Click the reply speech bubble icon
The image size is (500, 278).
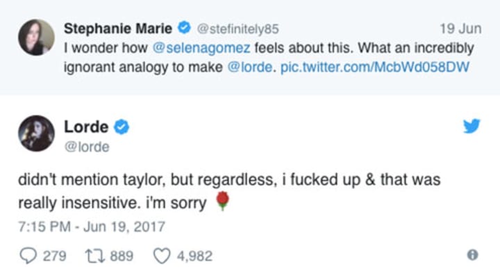[x=27, y=255]
